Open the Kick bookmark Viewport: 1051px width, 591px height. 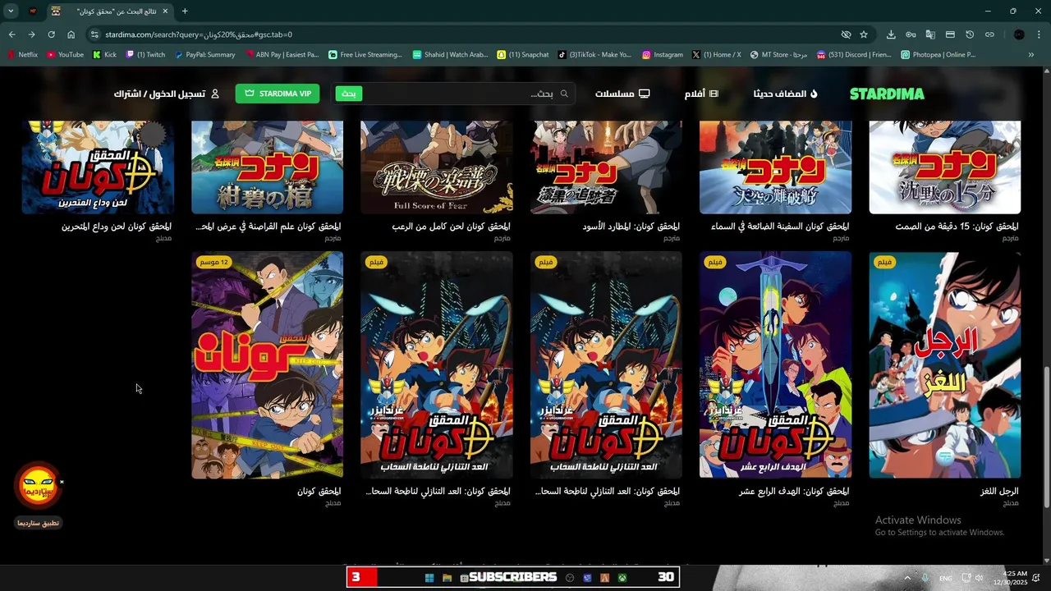pyautogui.click(x=104, y=55)
